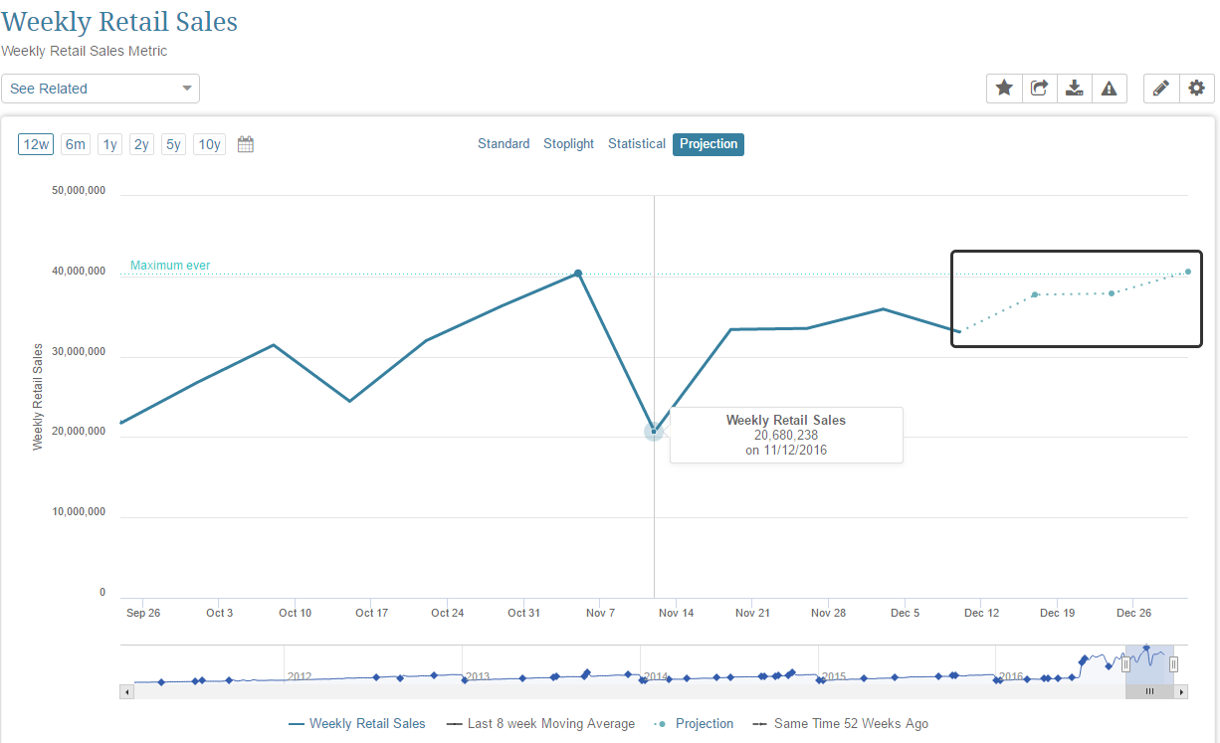Toggle Last 8 week Moving Average series
1220x743 pixels.
click(x=540, y=724)
